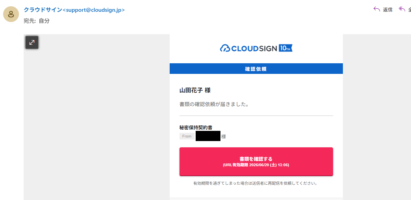The image size is (411, 200).
Task: Click the 10TH anniversary badge
Action: pos(286,48)
